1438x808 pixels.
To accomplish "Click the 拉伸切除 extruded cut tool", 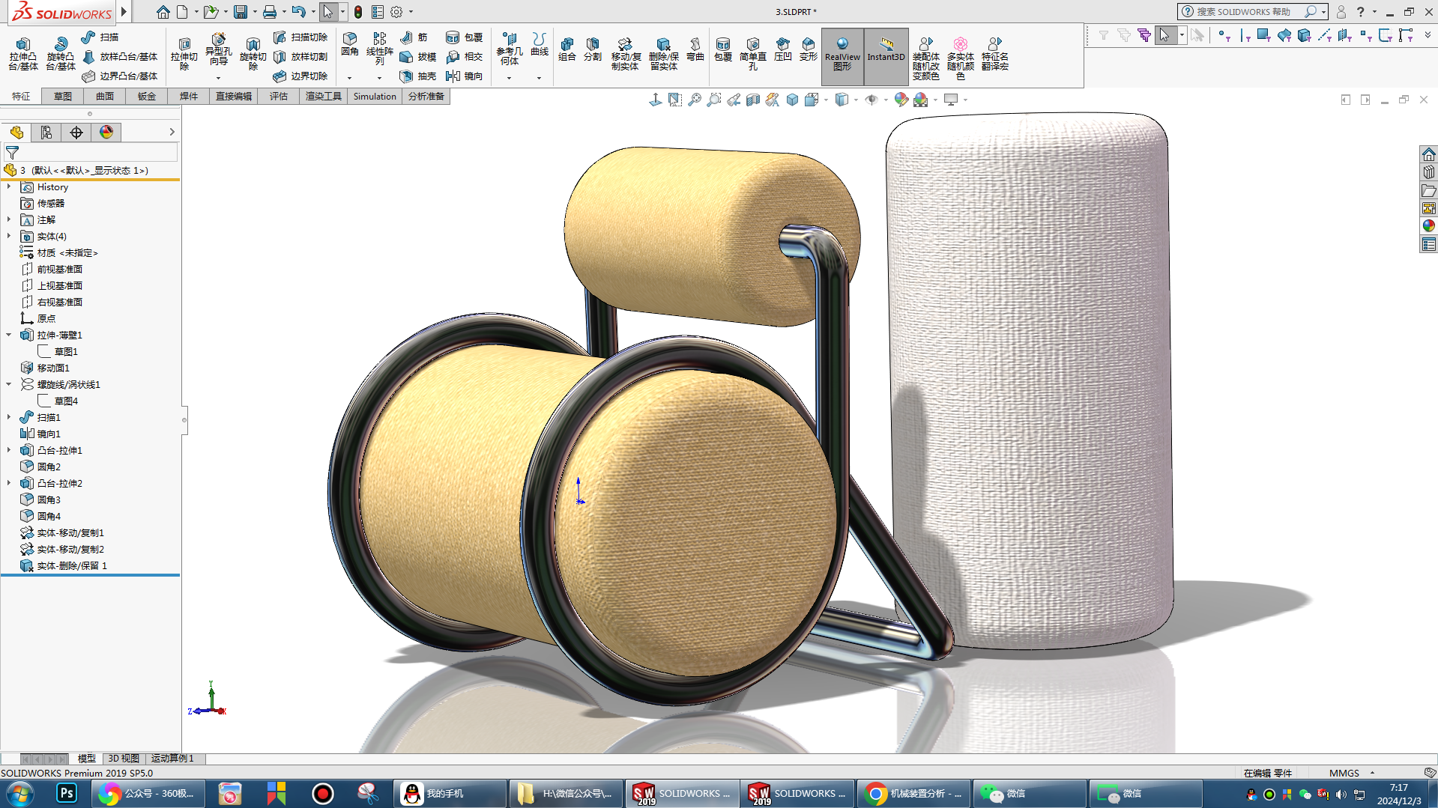I will (184, 52).
